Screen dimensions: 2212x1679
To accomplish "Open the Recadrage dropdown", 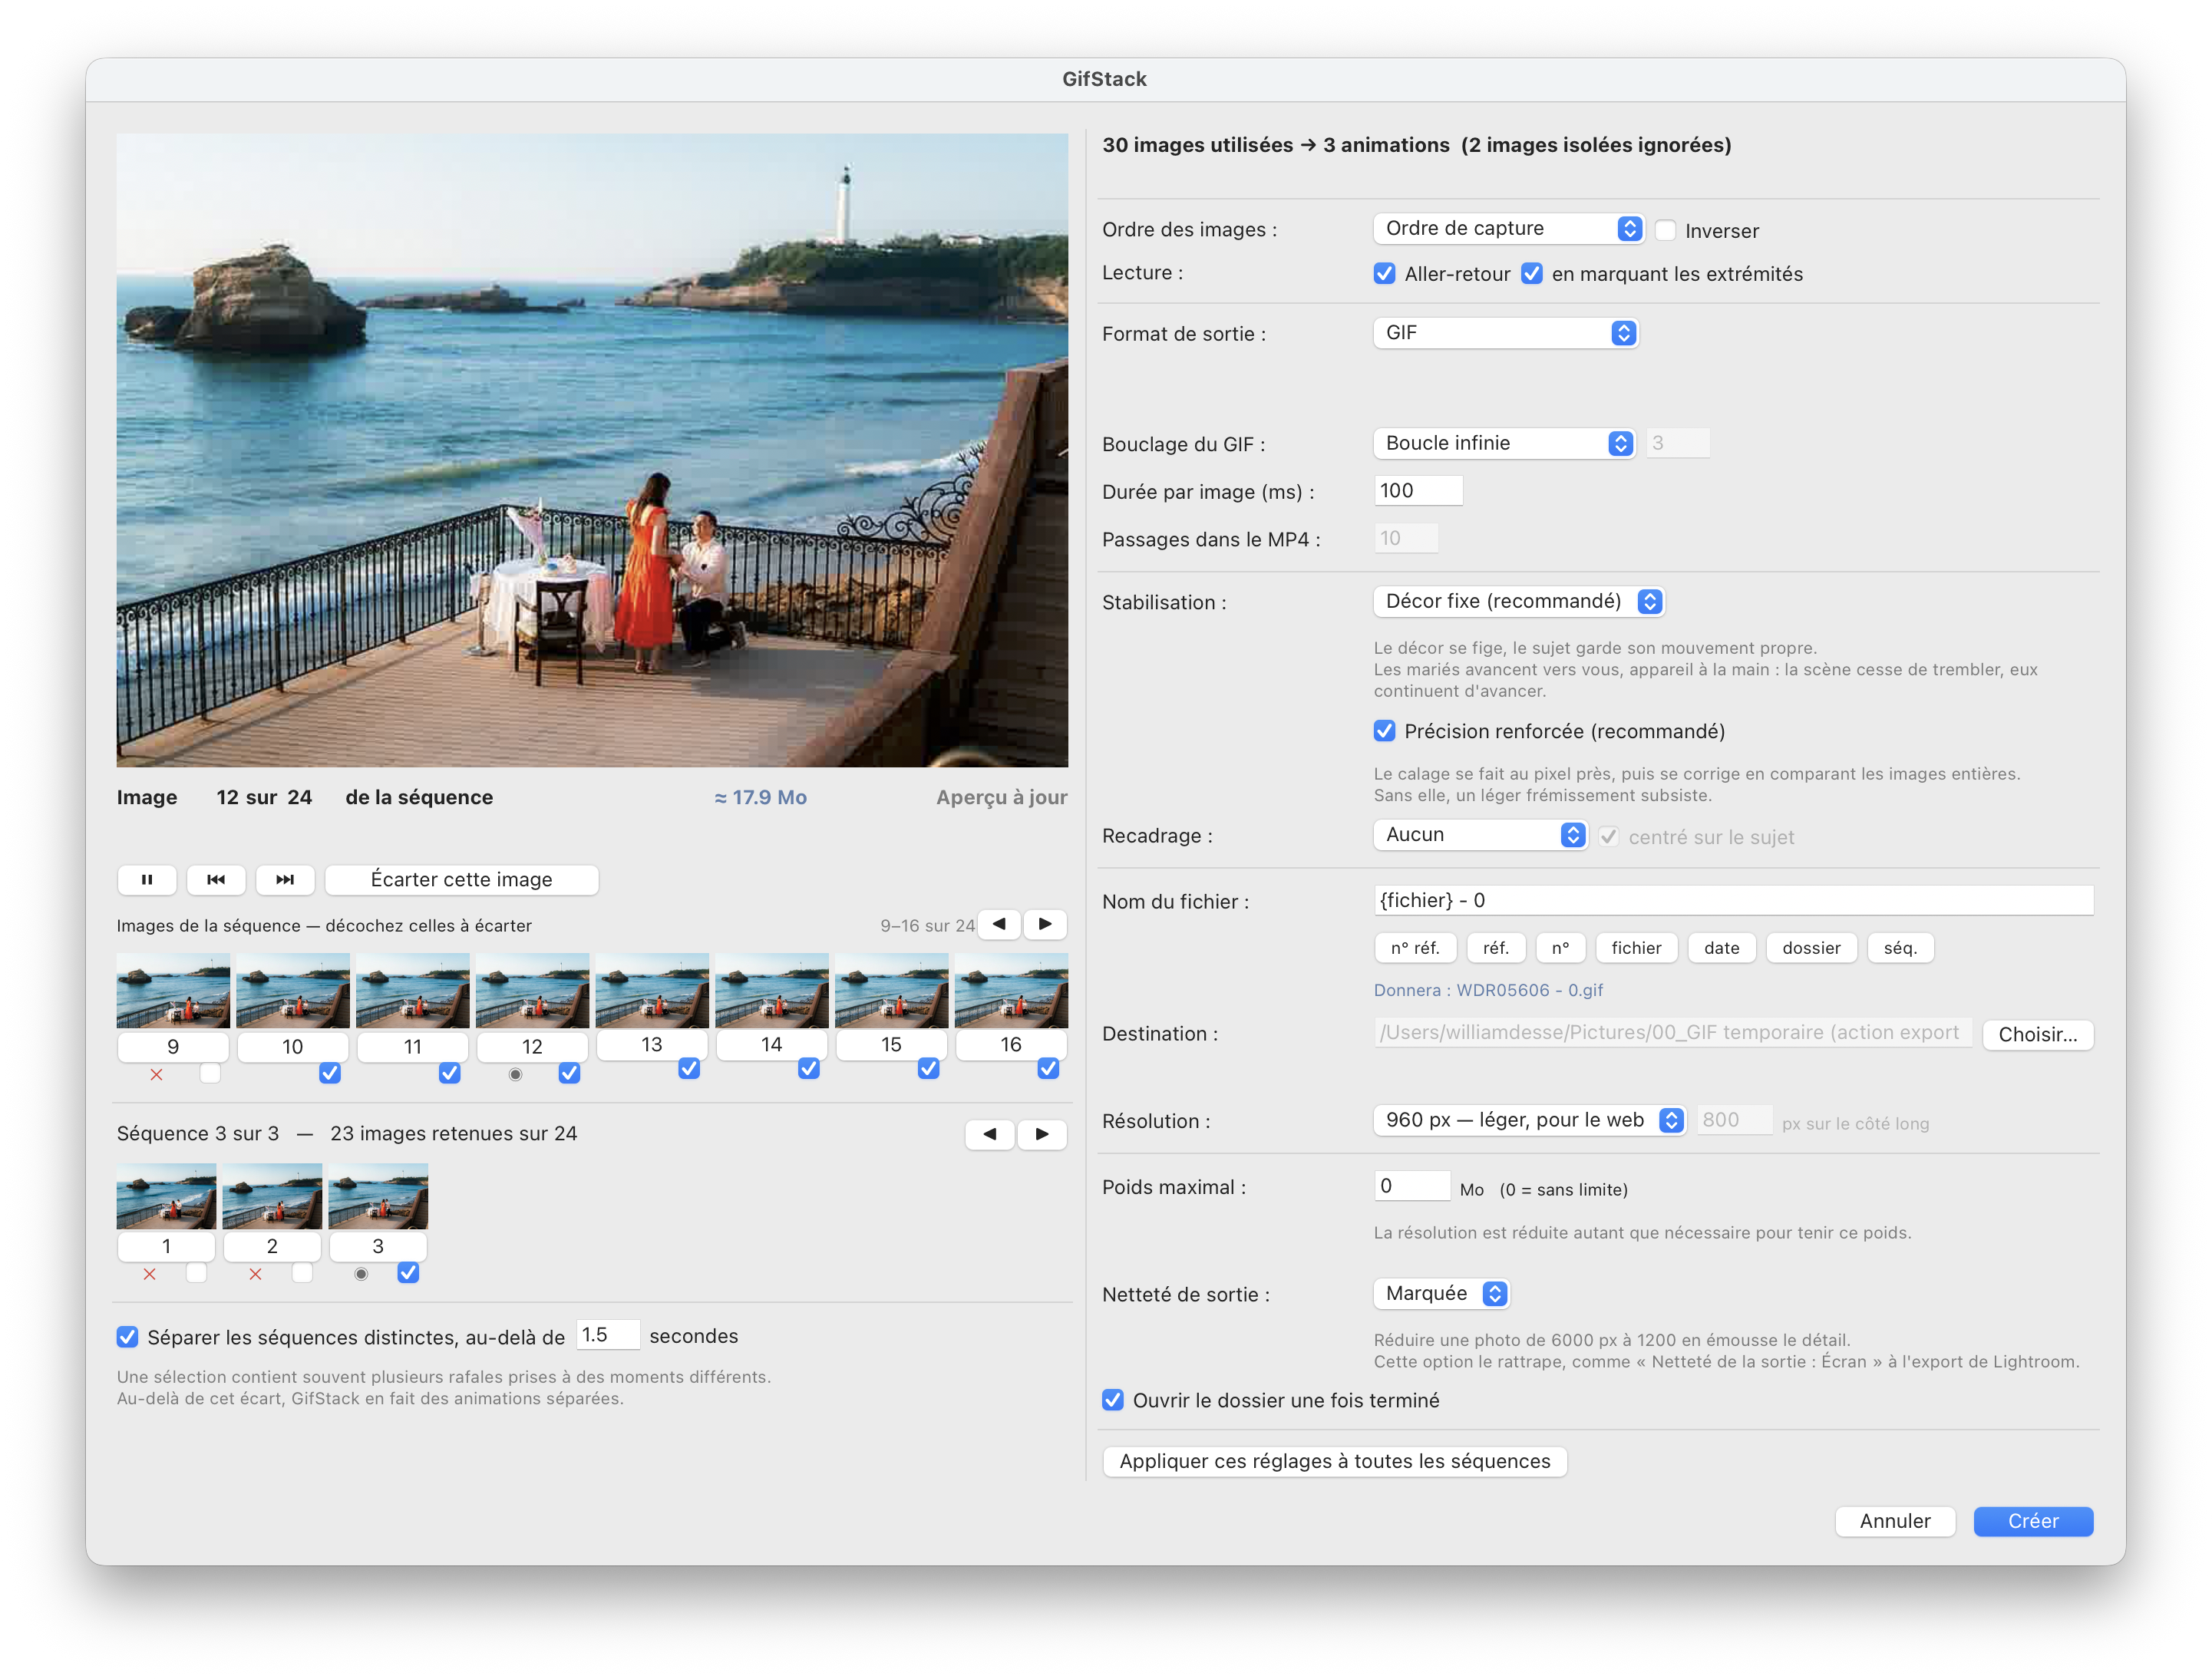I will 1480,835.
